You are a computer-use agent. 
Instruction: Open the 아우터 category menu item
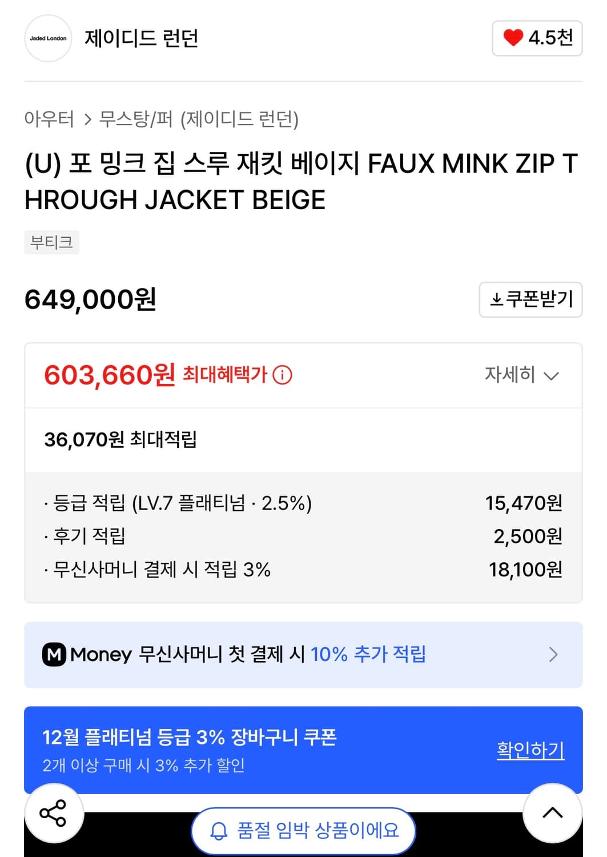(50, 119)
